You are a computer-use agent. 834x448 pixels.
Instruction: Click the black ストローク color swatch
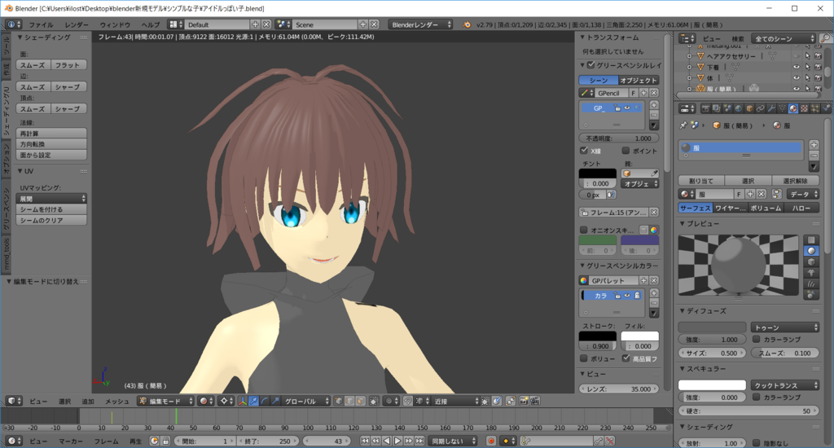597,336
